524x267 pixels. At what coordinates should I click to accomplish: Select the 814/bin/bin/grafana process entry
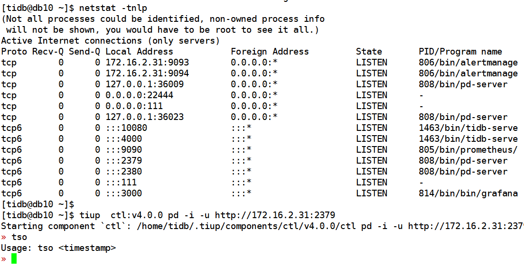click(x=468, y=193)
